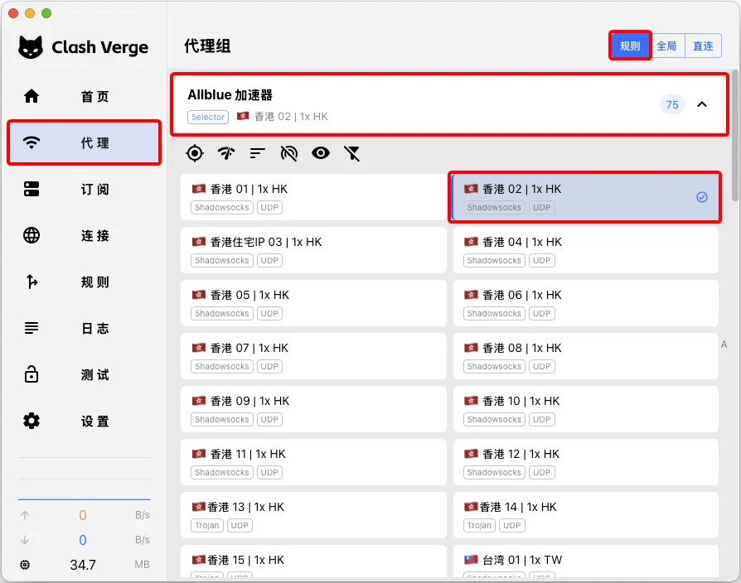The width and height of the screenshot is (741, 583).
Task: Switch to 直连 direct mode
Action: point(703,46)
